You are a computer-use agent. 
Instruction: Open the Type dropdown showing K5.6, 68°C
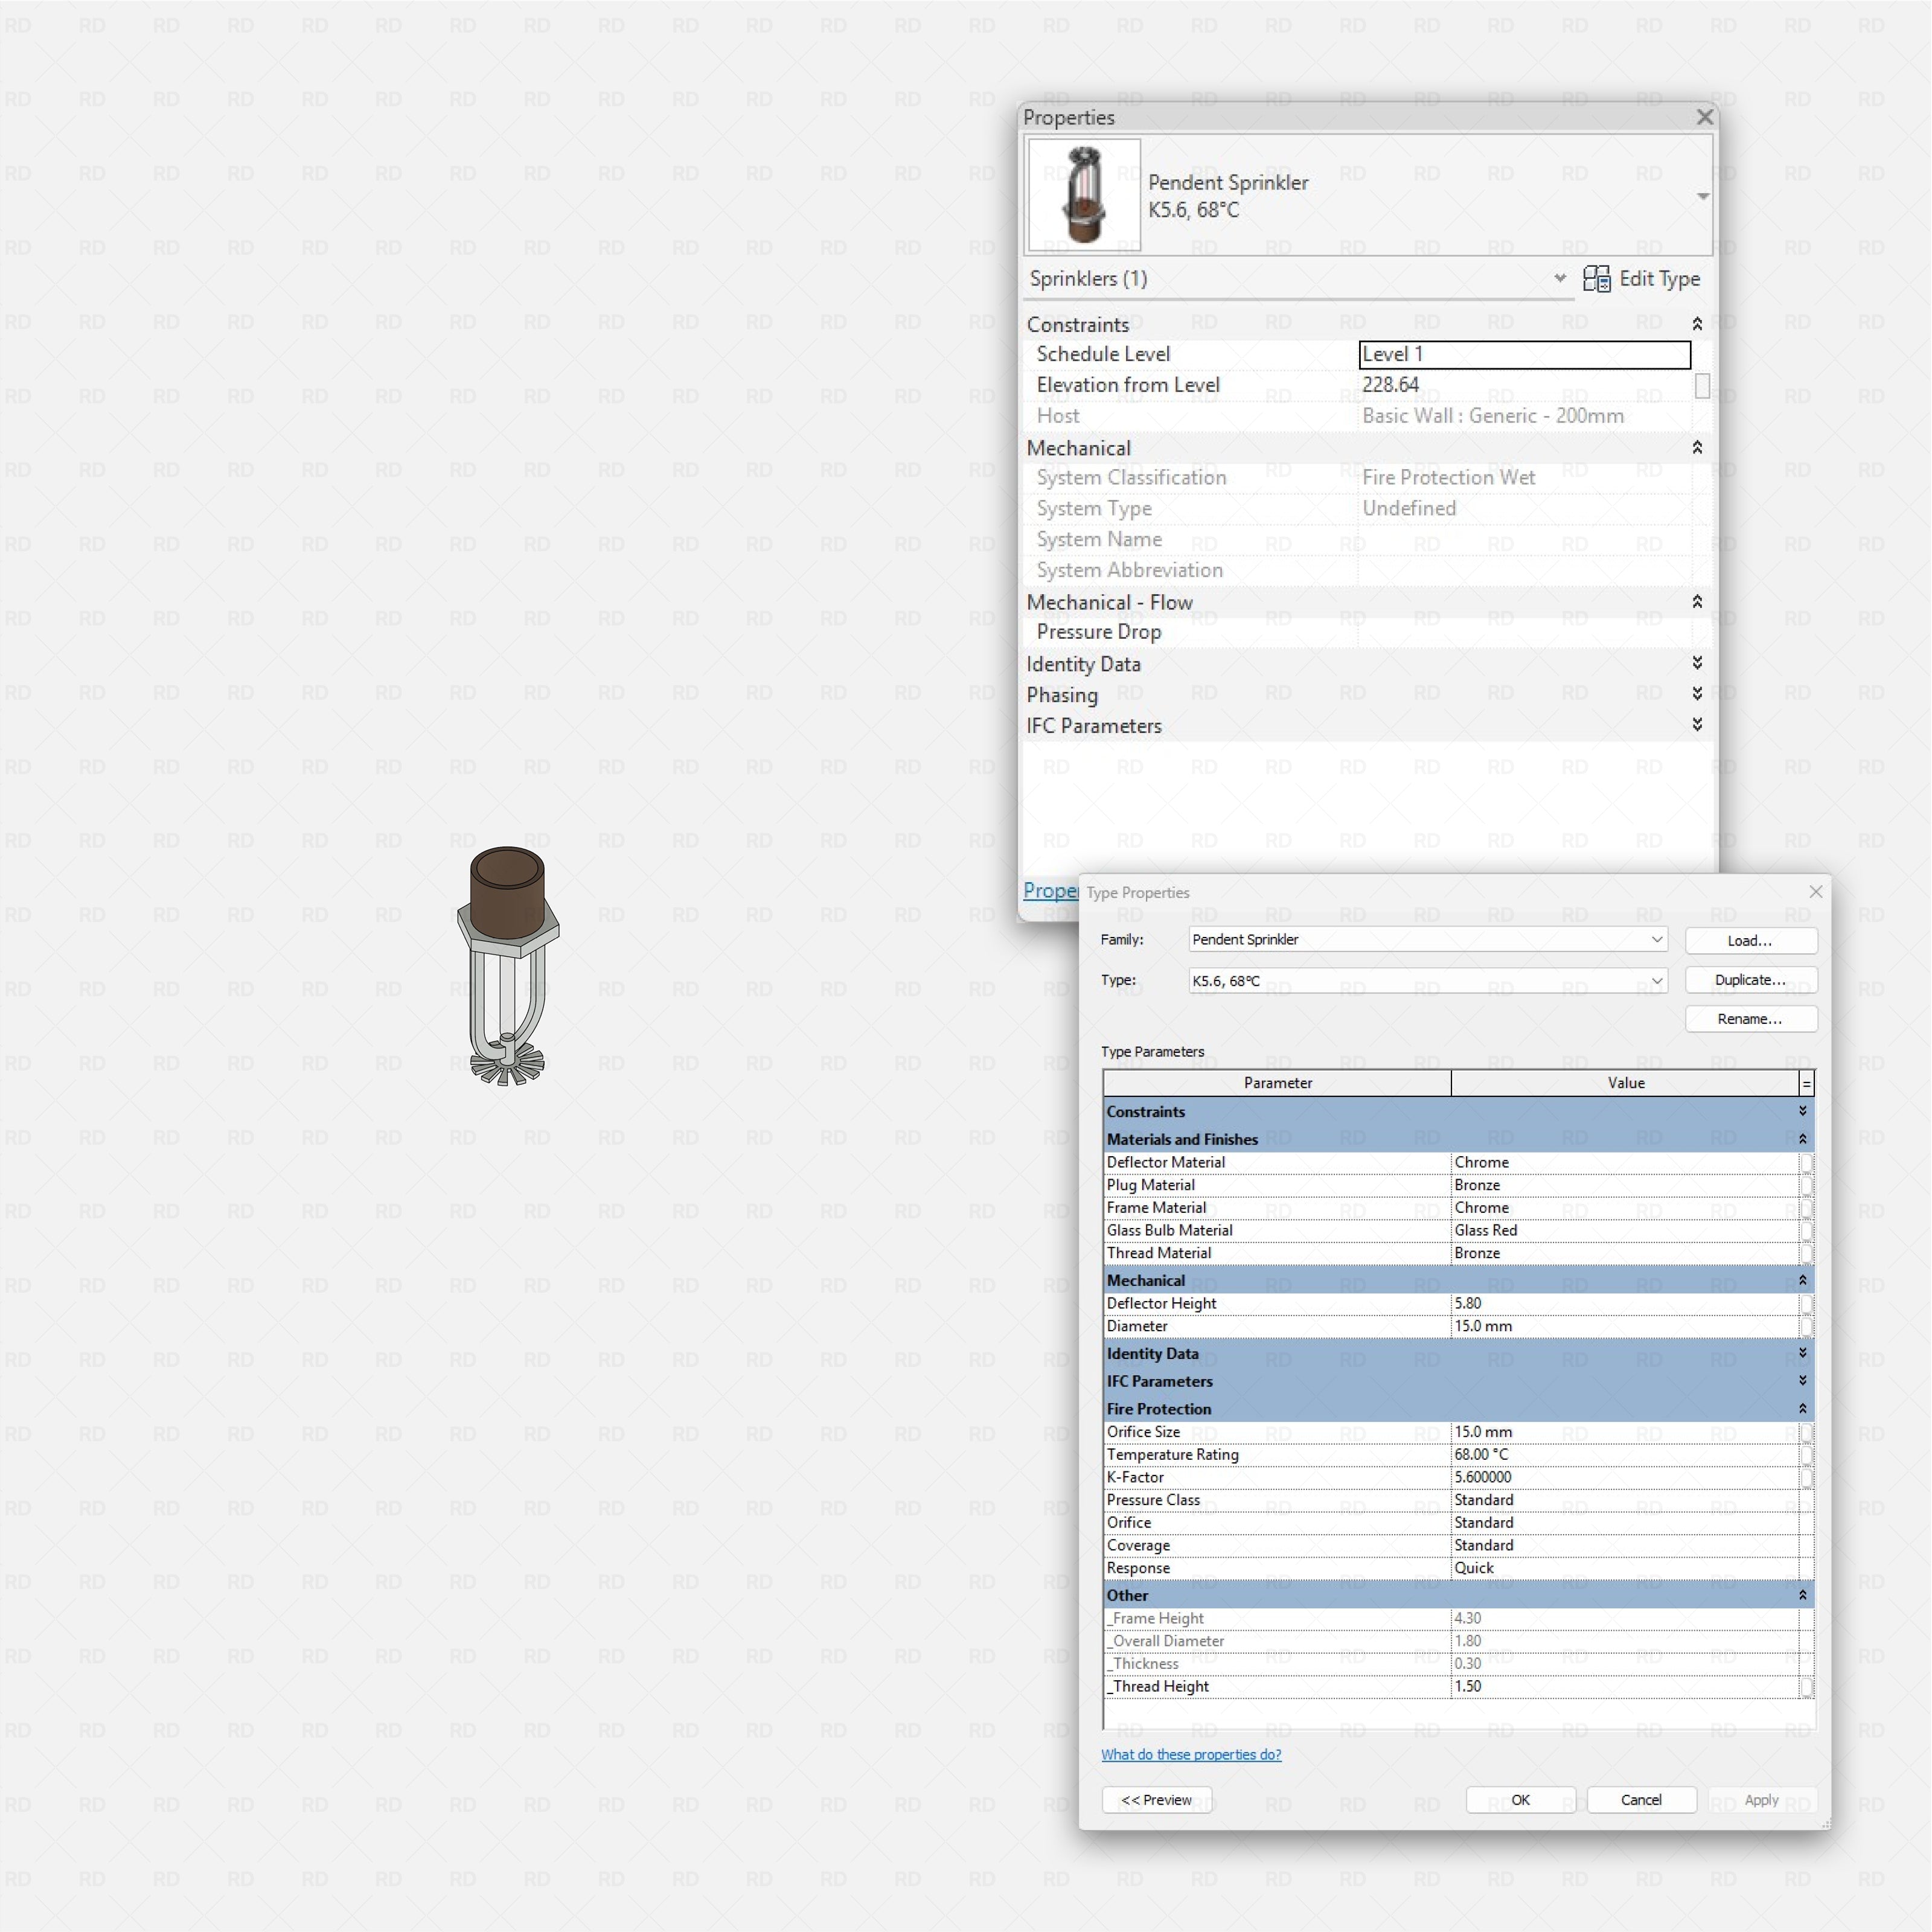pos(1656,980)
